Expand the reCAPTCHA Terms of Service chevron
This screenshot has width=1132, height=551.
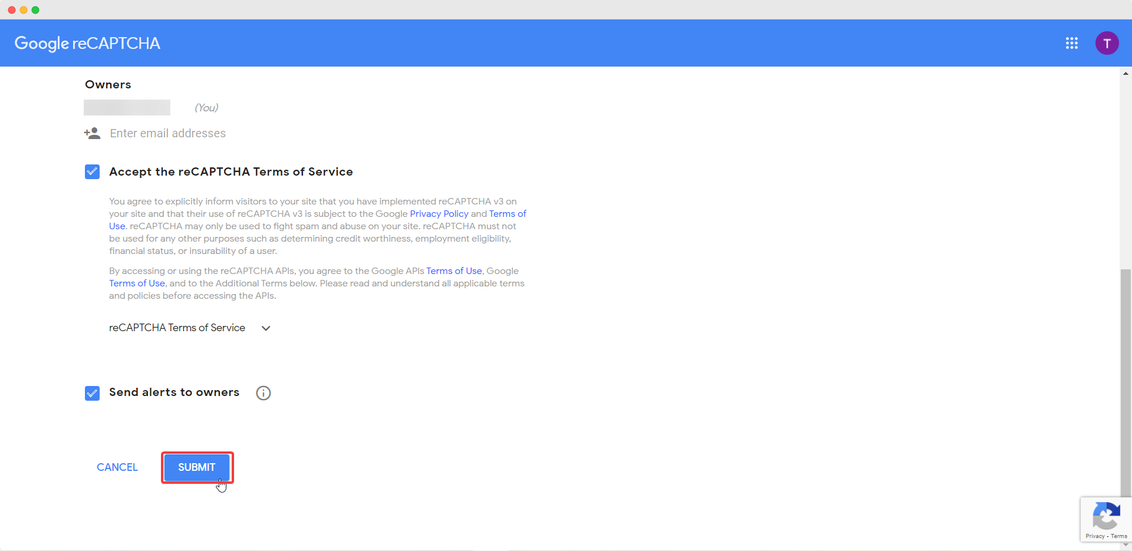pos(266,328)
